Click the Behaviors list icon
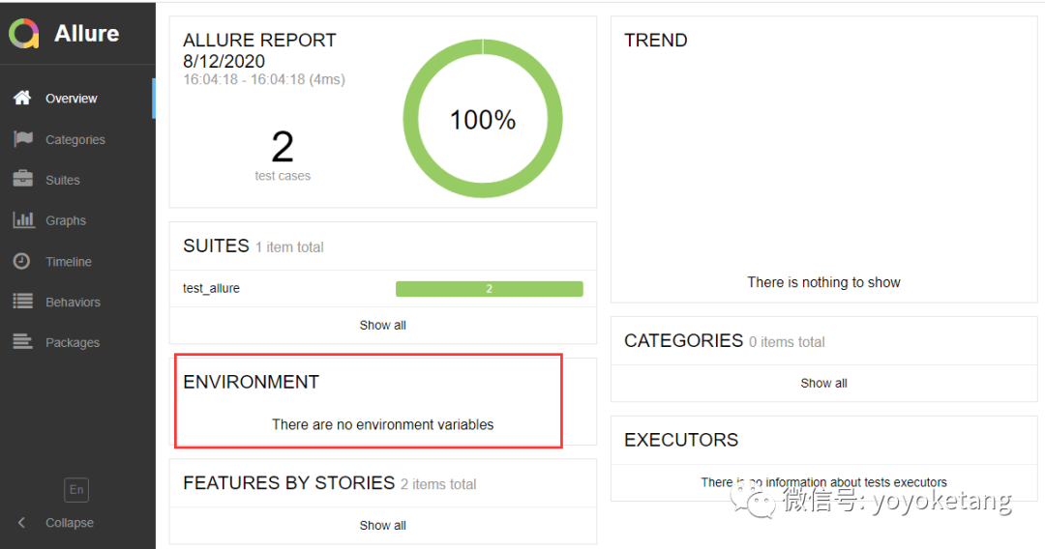This screenshot has height=549, width=1045. pyautogui.click(x=22, y=302)
